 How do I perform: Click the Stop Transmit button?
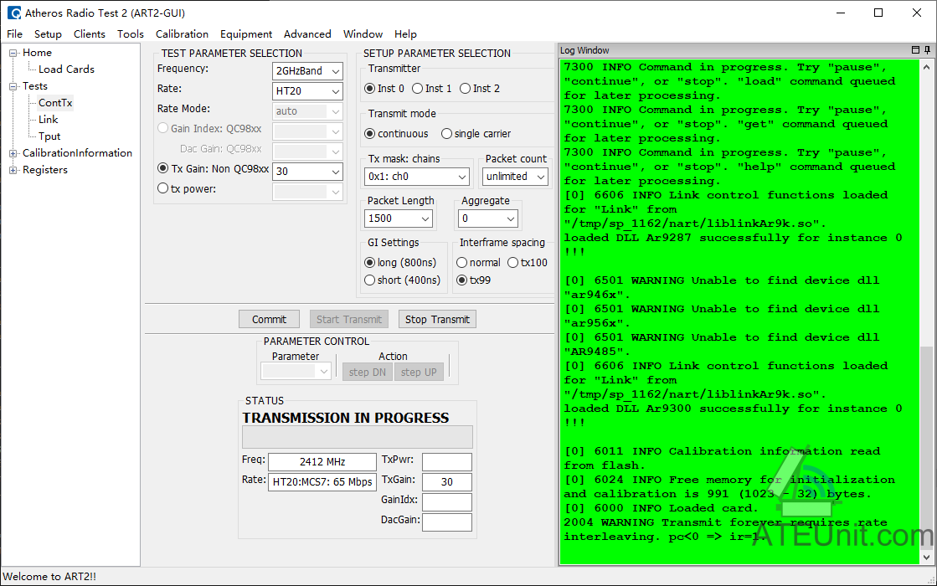pyautogui.click(x=437, y=320)
